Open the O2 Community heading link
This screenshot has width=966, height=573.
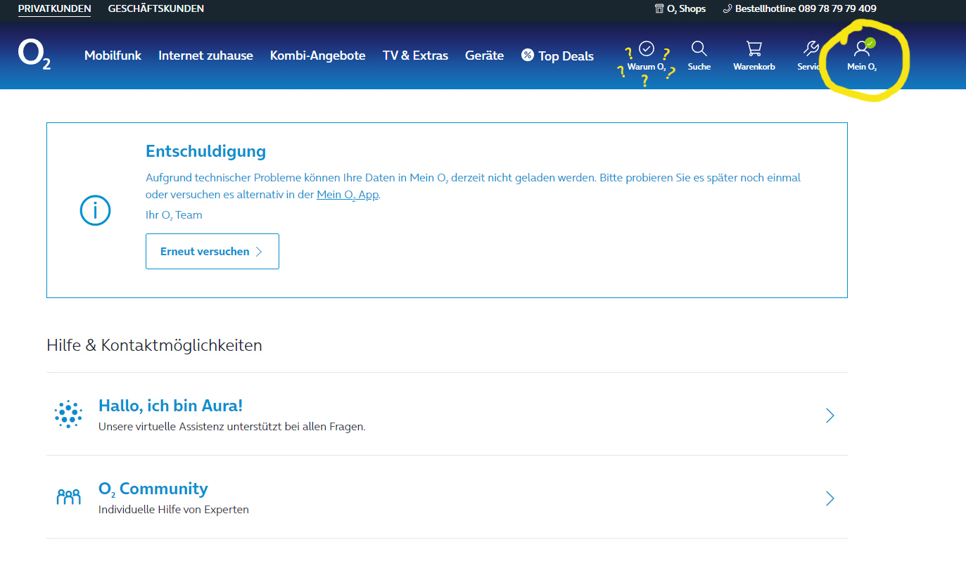pyautogui.click(x=153, y=489)
